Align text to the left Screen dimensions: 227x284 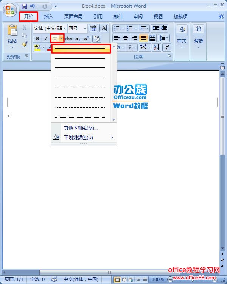click(117, 38)
